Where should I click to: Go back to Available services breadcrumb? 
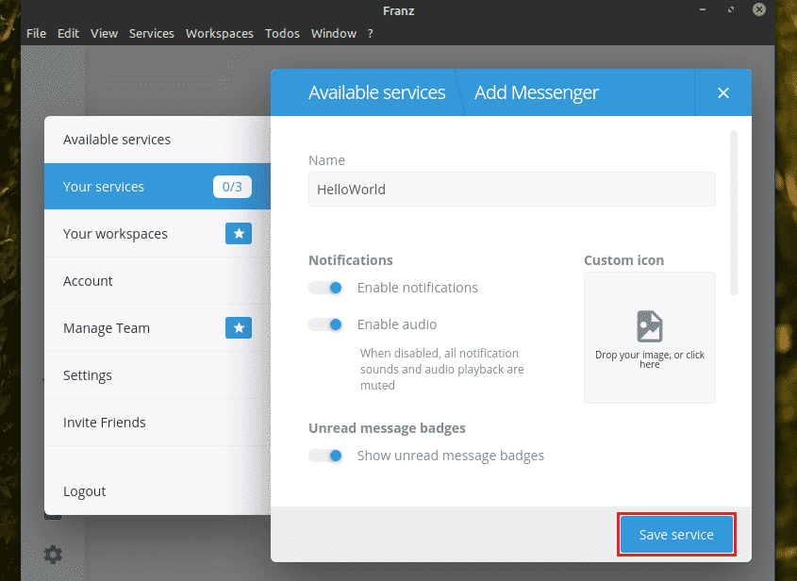[376, 92]
